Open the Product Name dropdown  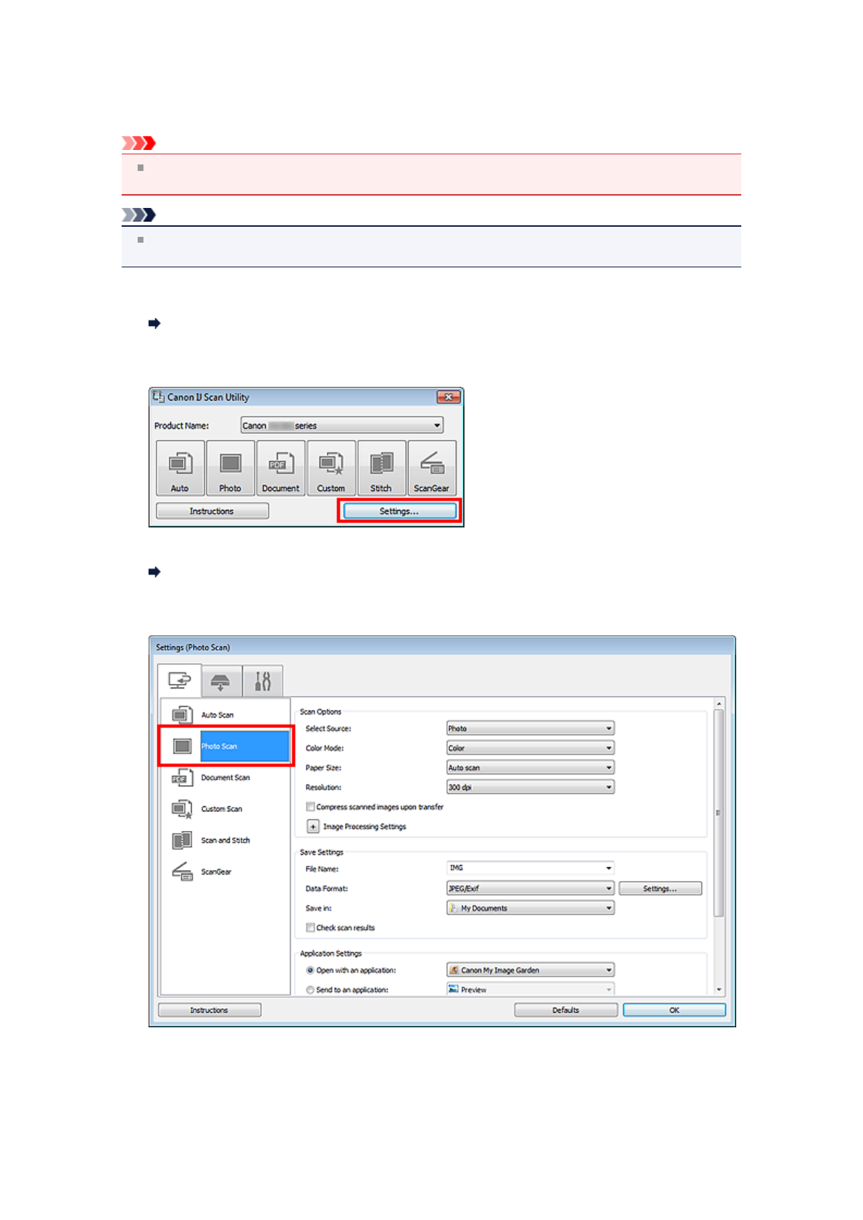click(342, 425)
